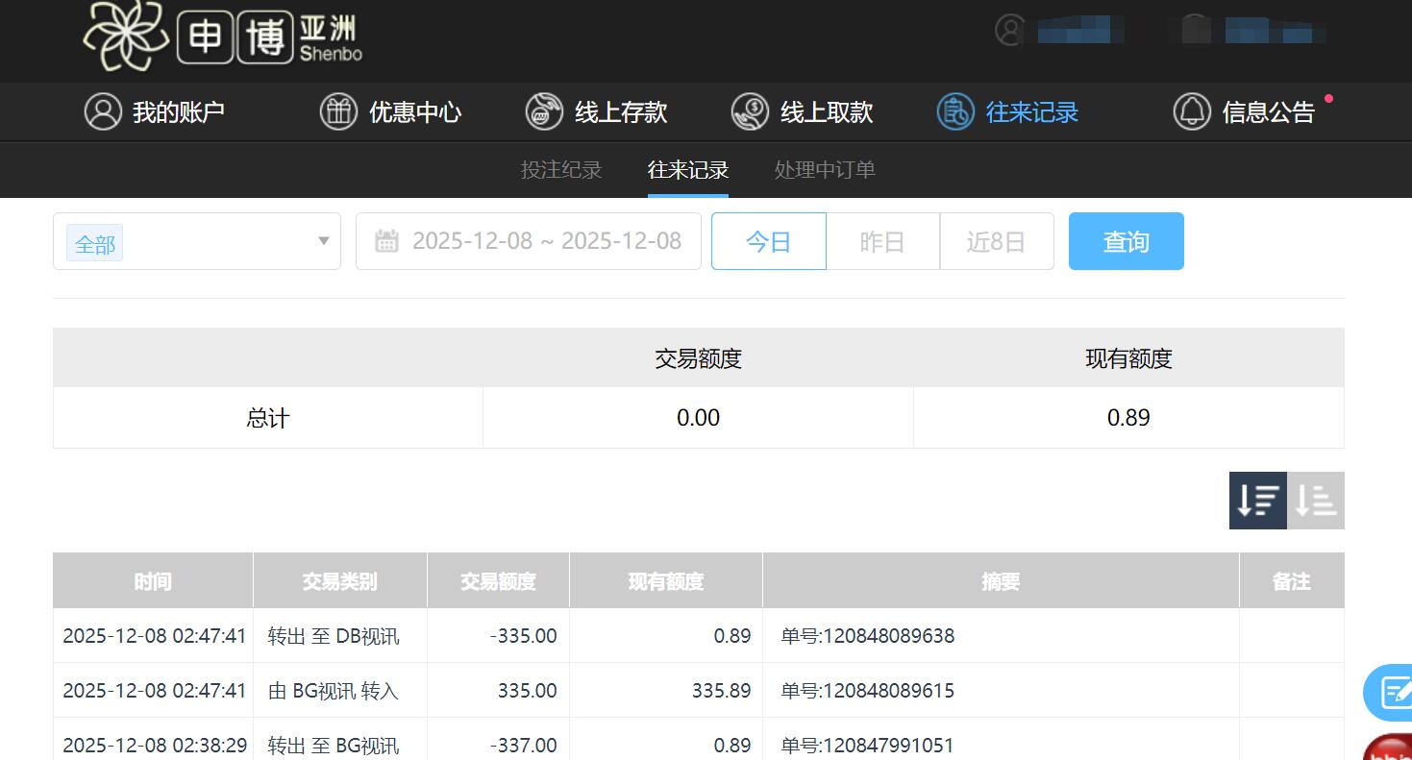This screenshot has height=760, width=1412.
Task: Click the 我的账户 account icon
Action: point(103,111)
